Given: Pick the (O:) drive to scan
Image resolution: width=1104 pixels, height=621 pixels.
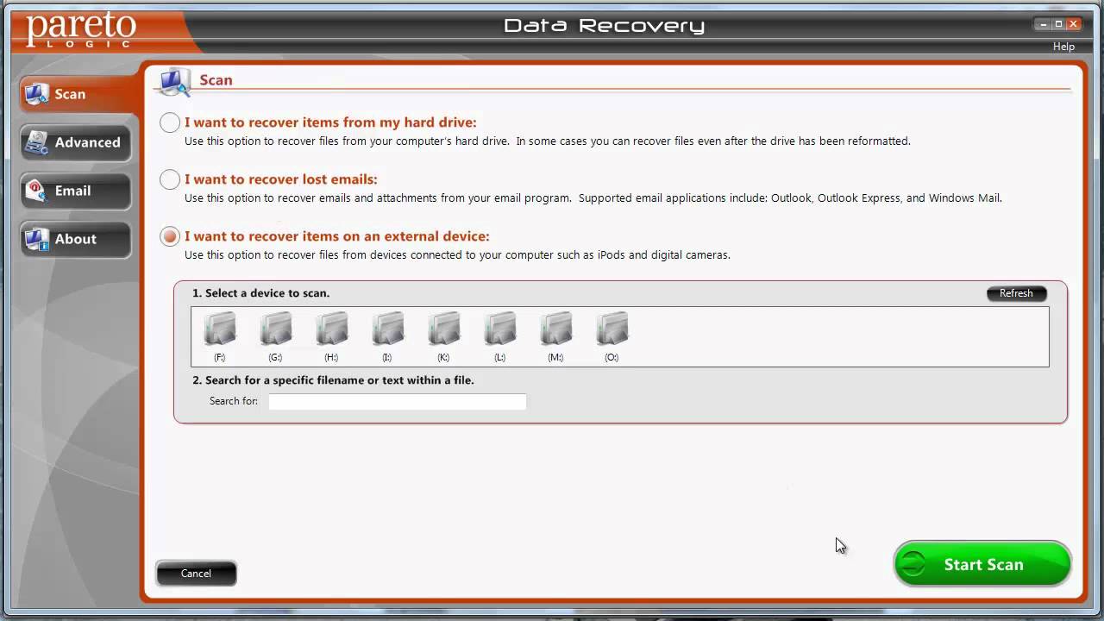Looking at the screenshot, I should [x=612, y=336].
